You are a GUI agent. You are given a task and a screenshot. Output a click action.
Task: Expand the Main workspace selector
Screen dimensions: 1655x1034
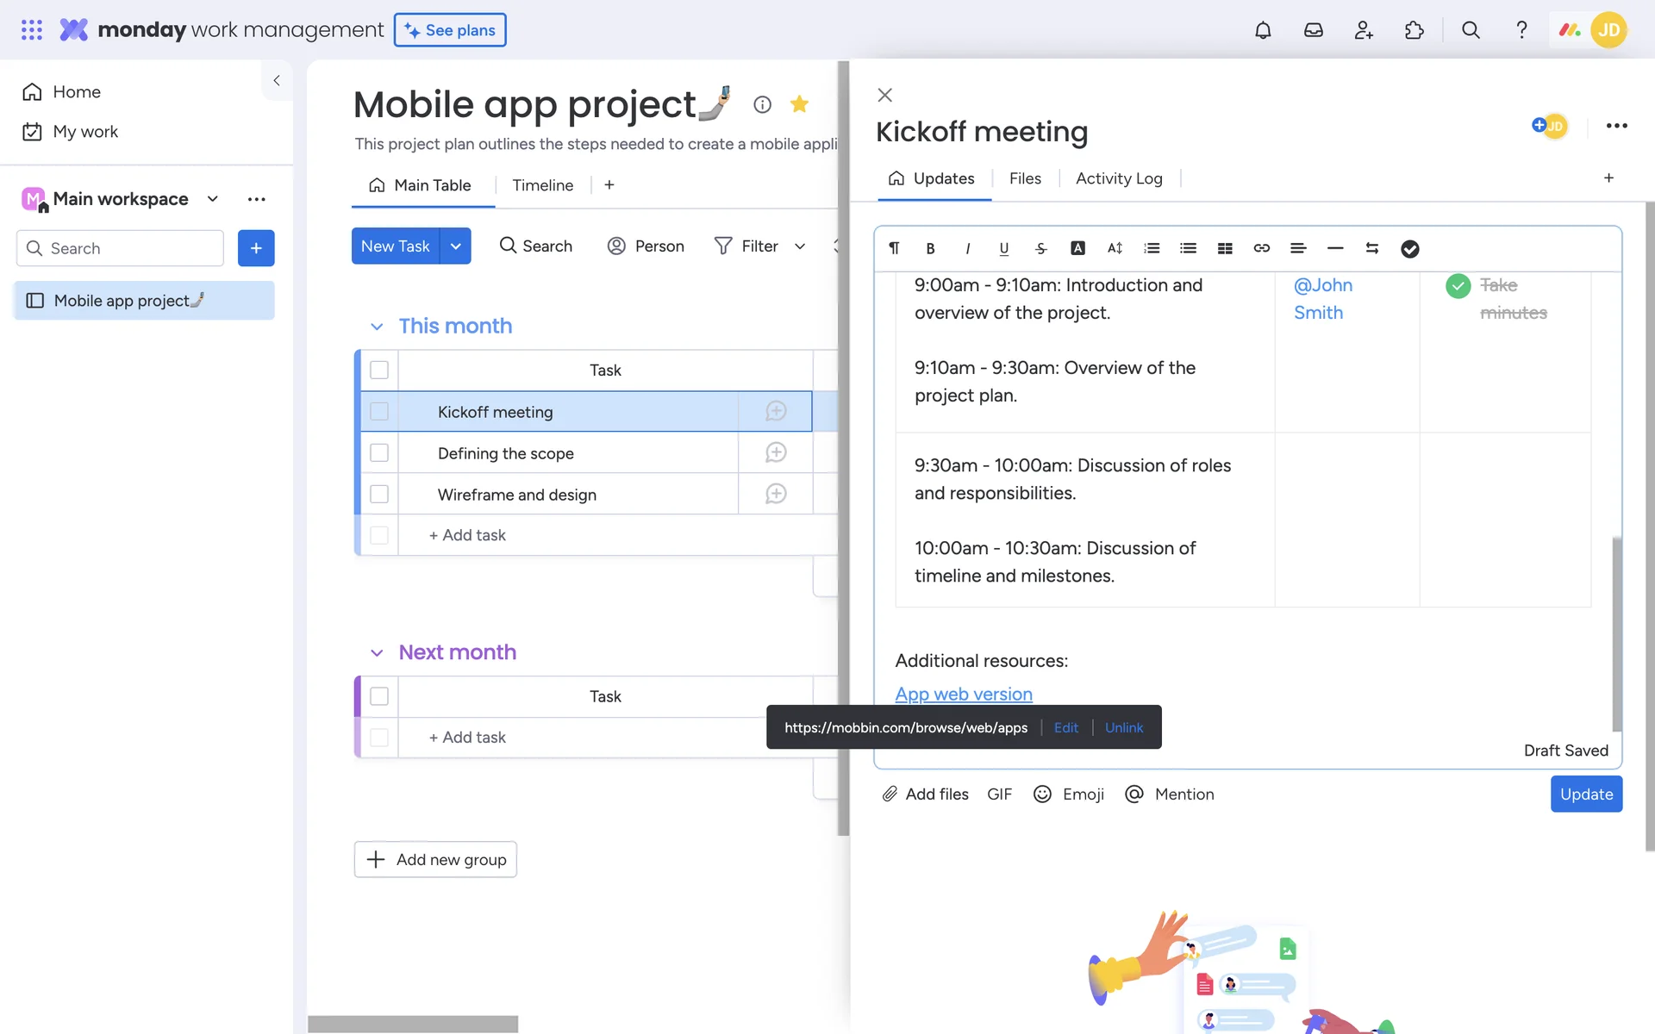click(x=213, y=199)
